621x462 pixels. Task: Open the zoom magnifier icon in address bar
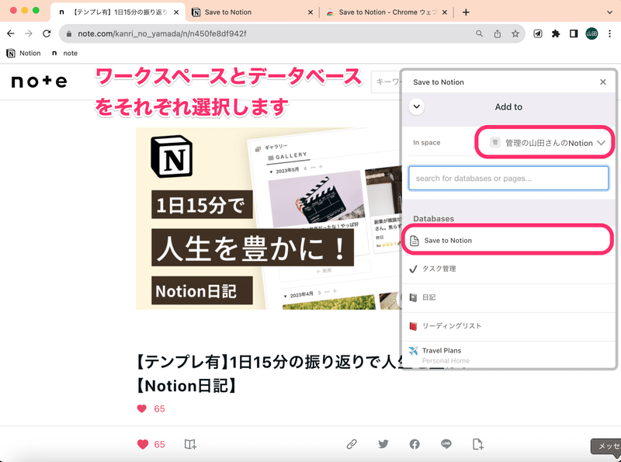479,33
